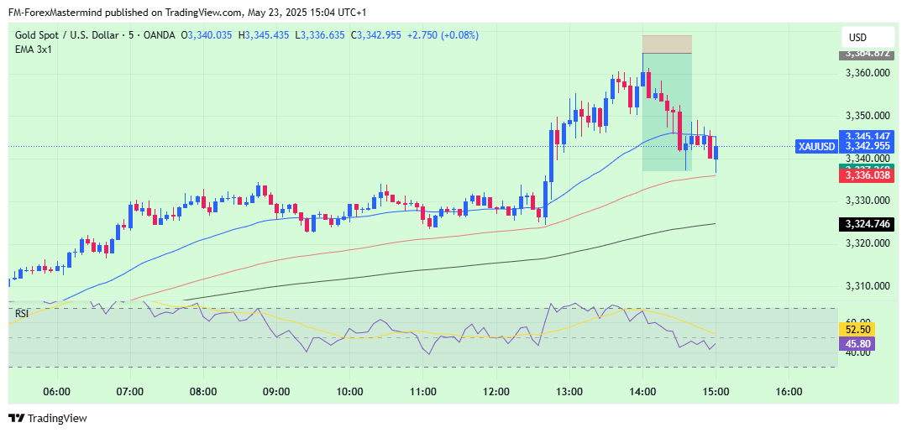Click the 12:00 time axis label
This screenshot has height=433, width=907.
point(496,391)
